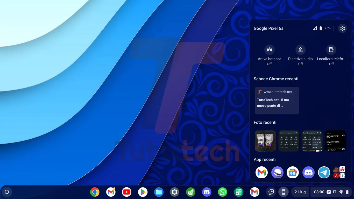
Task: Launch Google News from recent apps
Action: 293,173
